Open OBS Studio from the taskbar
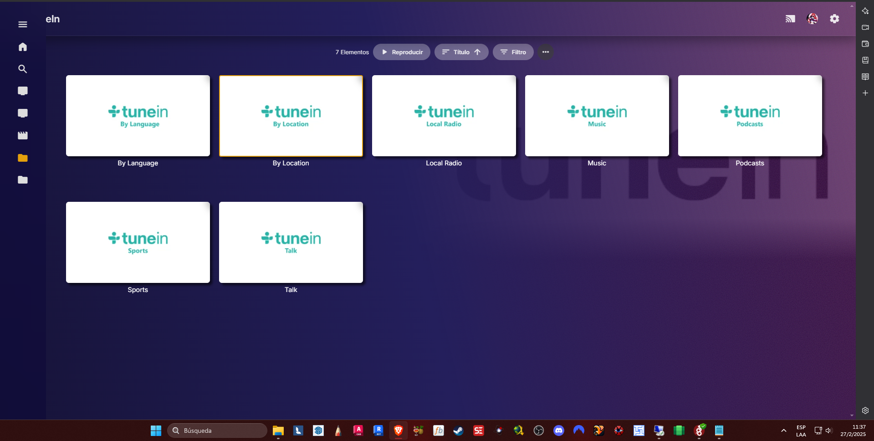The height and width of the screenshot is (441, 874). coord(539,431)
